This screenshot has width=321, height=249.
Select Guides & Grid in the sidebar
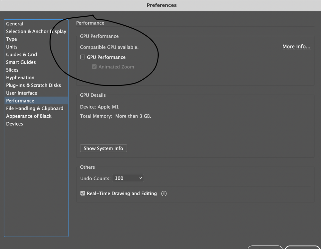click(22, 55)
